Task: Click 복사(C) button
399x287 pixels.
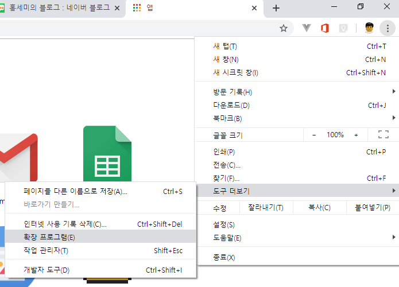Action: pyautogui.click(x=320, y=208)
